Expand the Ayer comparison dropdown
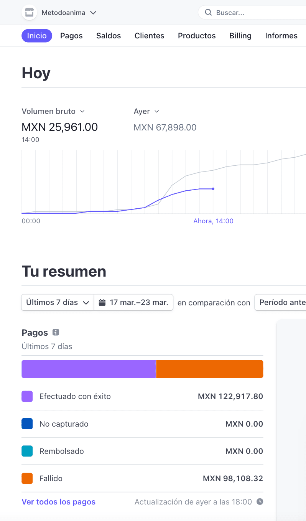 tap(146, 111)
